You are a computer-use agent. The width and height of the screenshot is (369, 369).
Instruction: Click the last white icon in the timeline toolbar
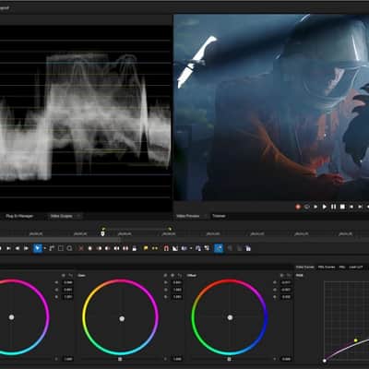click(248, 248)
